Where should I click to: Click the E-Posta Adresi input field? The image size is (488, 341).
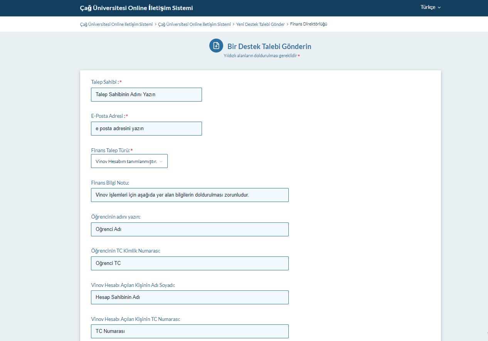146,129
